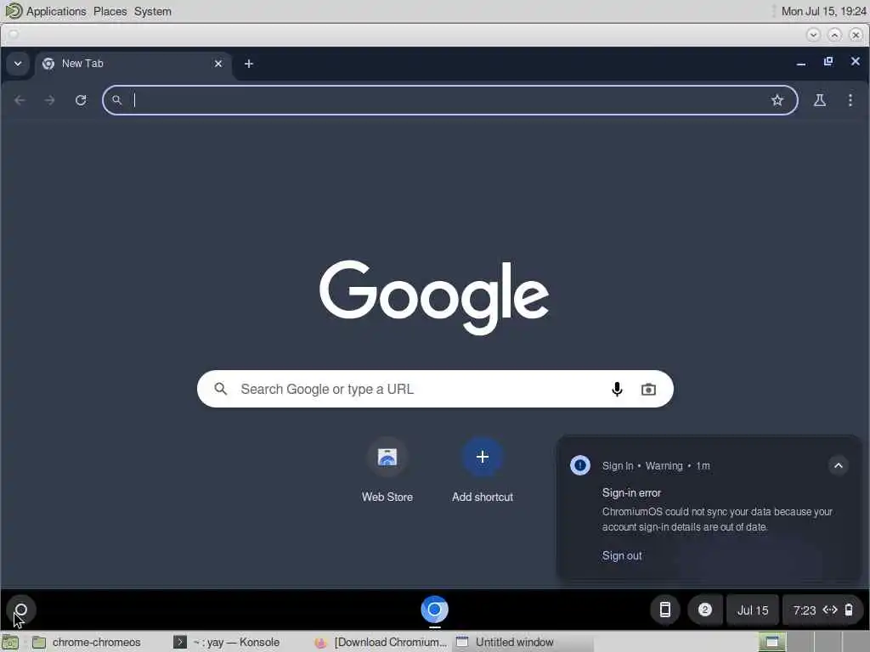The width and height of the screenshot is (870, 652).
Task: Open the notification count badge showing 2
Action: (x=704, y=610)
